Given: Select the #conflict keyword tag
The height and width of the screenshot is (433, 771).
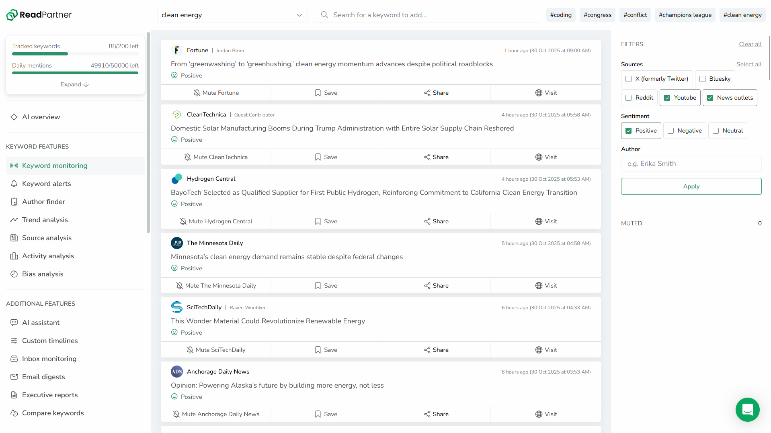Looking at the screenshot, I should point(635,15).
